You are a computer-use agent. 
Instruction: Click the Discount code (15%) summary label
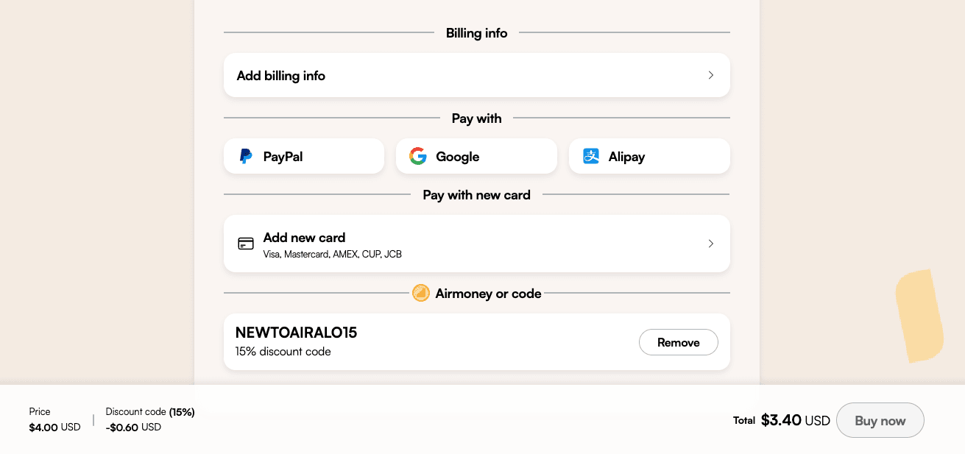[150, 412]
